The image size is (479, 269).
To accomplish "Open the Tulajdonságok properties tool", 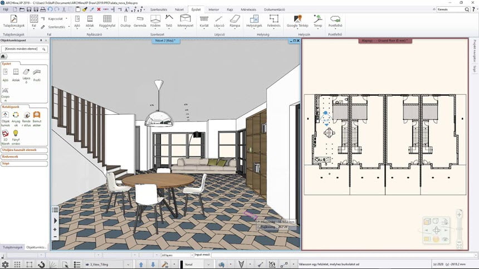I will (14, 21).
